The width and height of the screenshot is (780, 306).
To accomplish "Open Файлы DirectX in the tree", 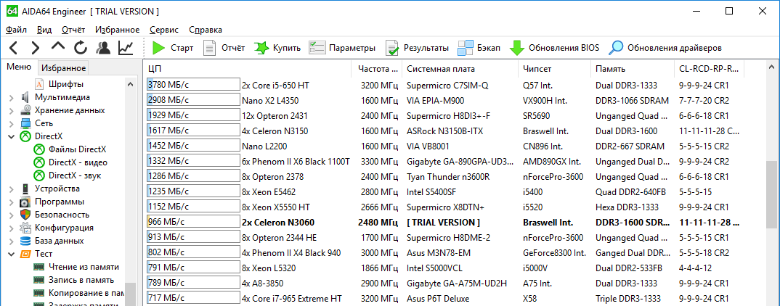I will (x=77, y=149).
